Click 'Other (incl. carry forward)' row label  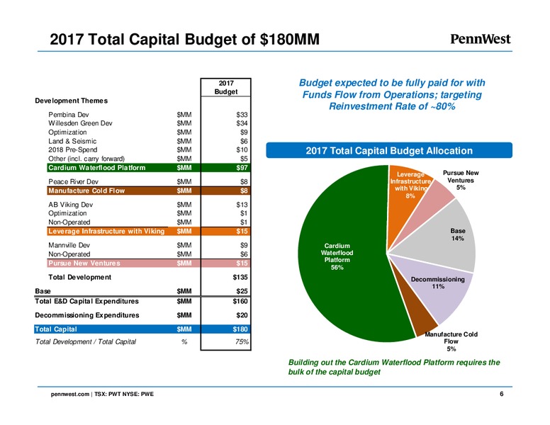pos(86,159)
